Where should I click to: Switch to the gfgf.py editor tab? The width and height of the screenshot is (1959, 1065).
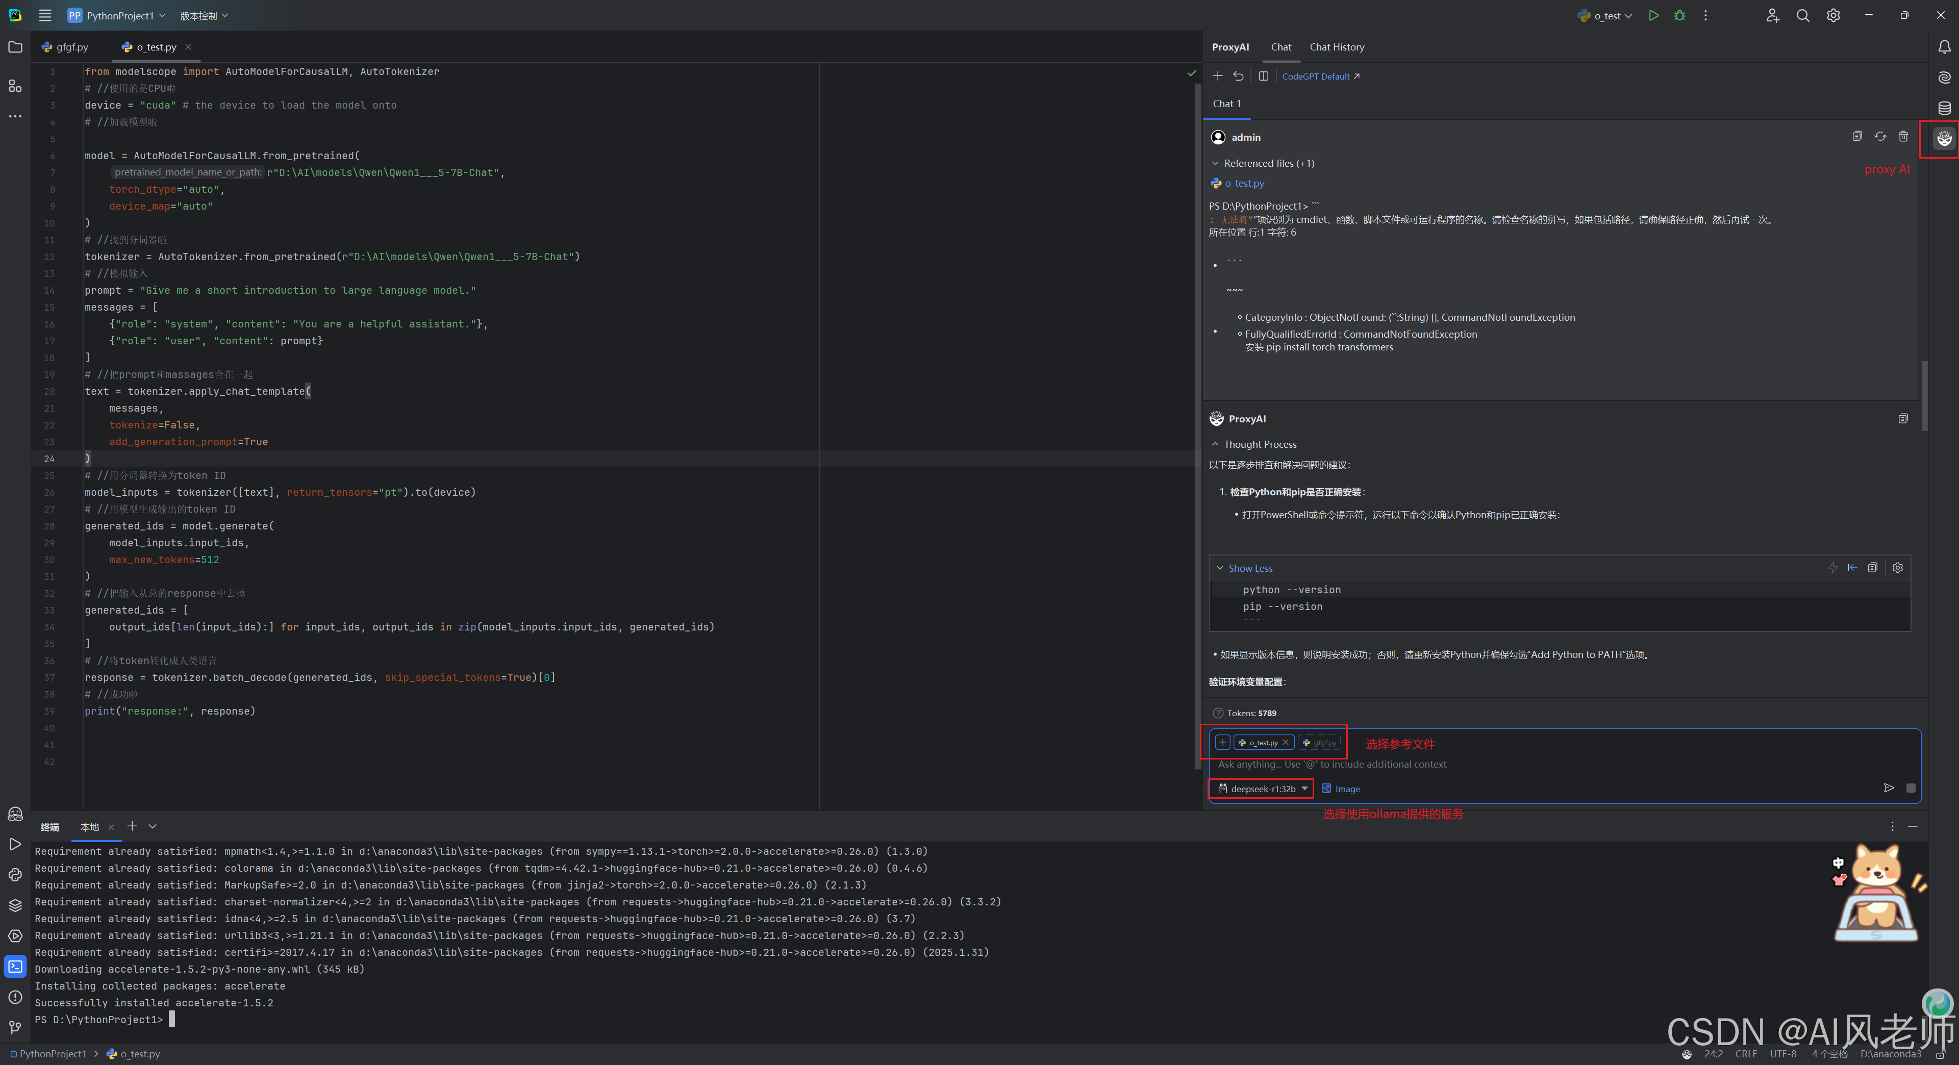click(x=67, y=47)
